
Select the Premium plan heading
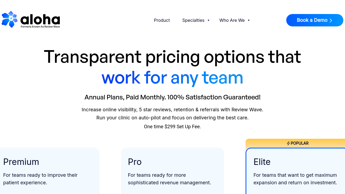21,162
